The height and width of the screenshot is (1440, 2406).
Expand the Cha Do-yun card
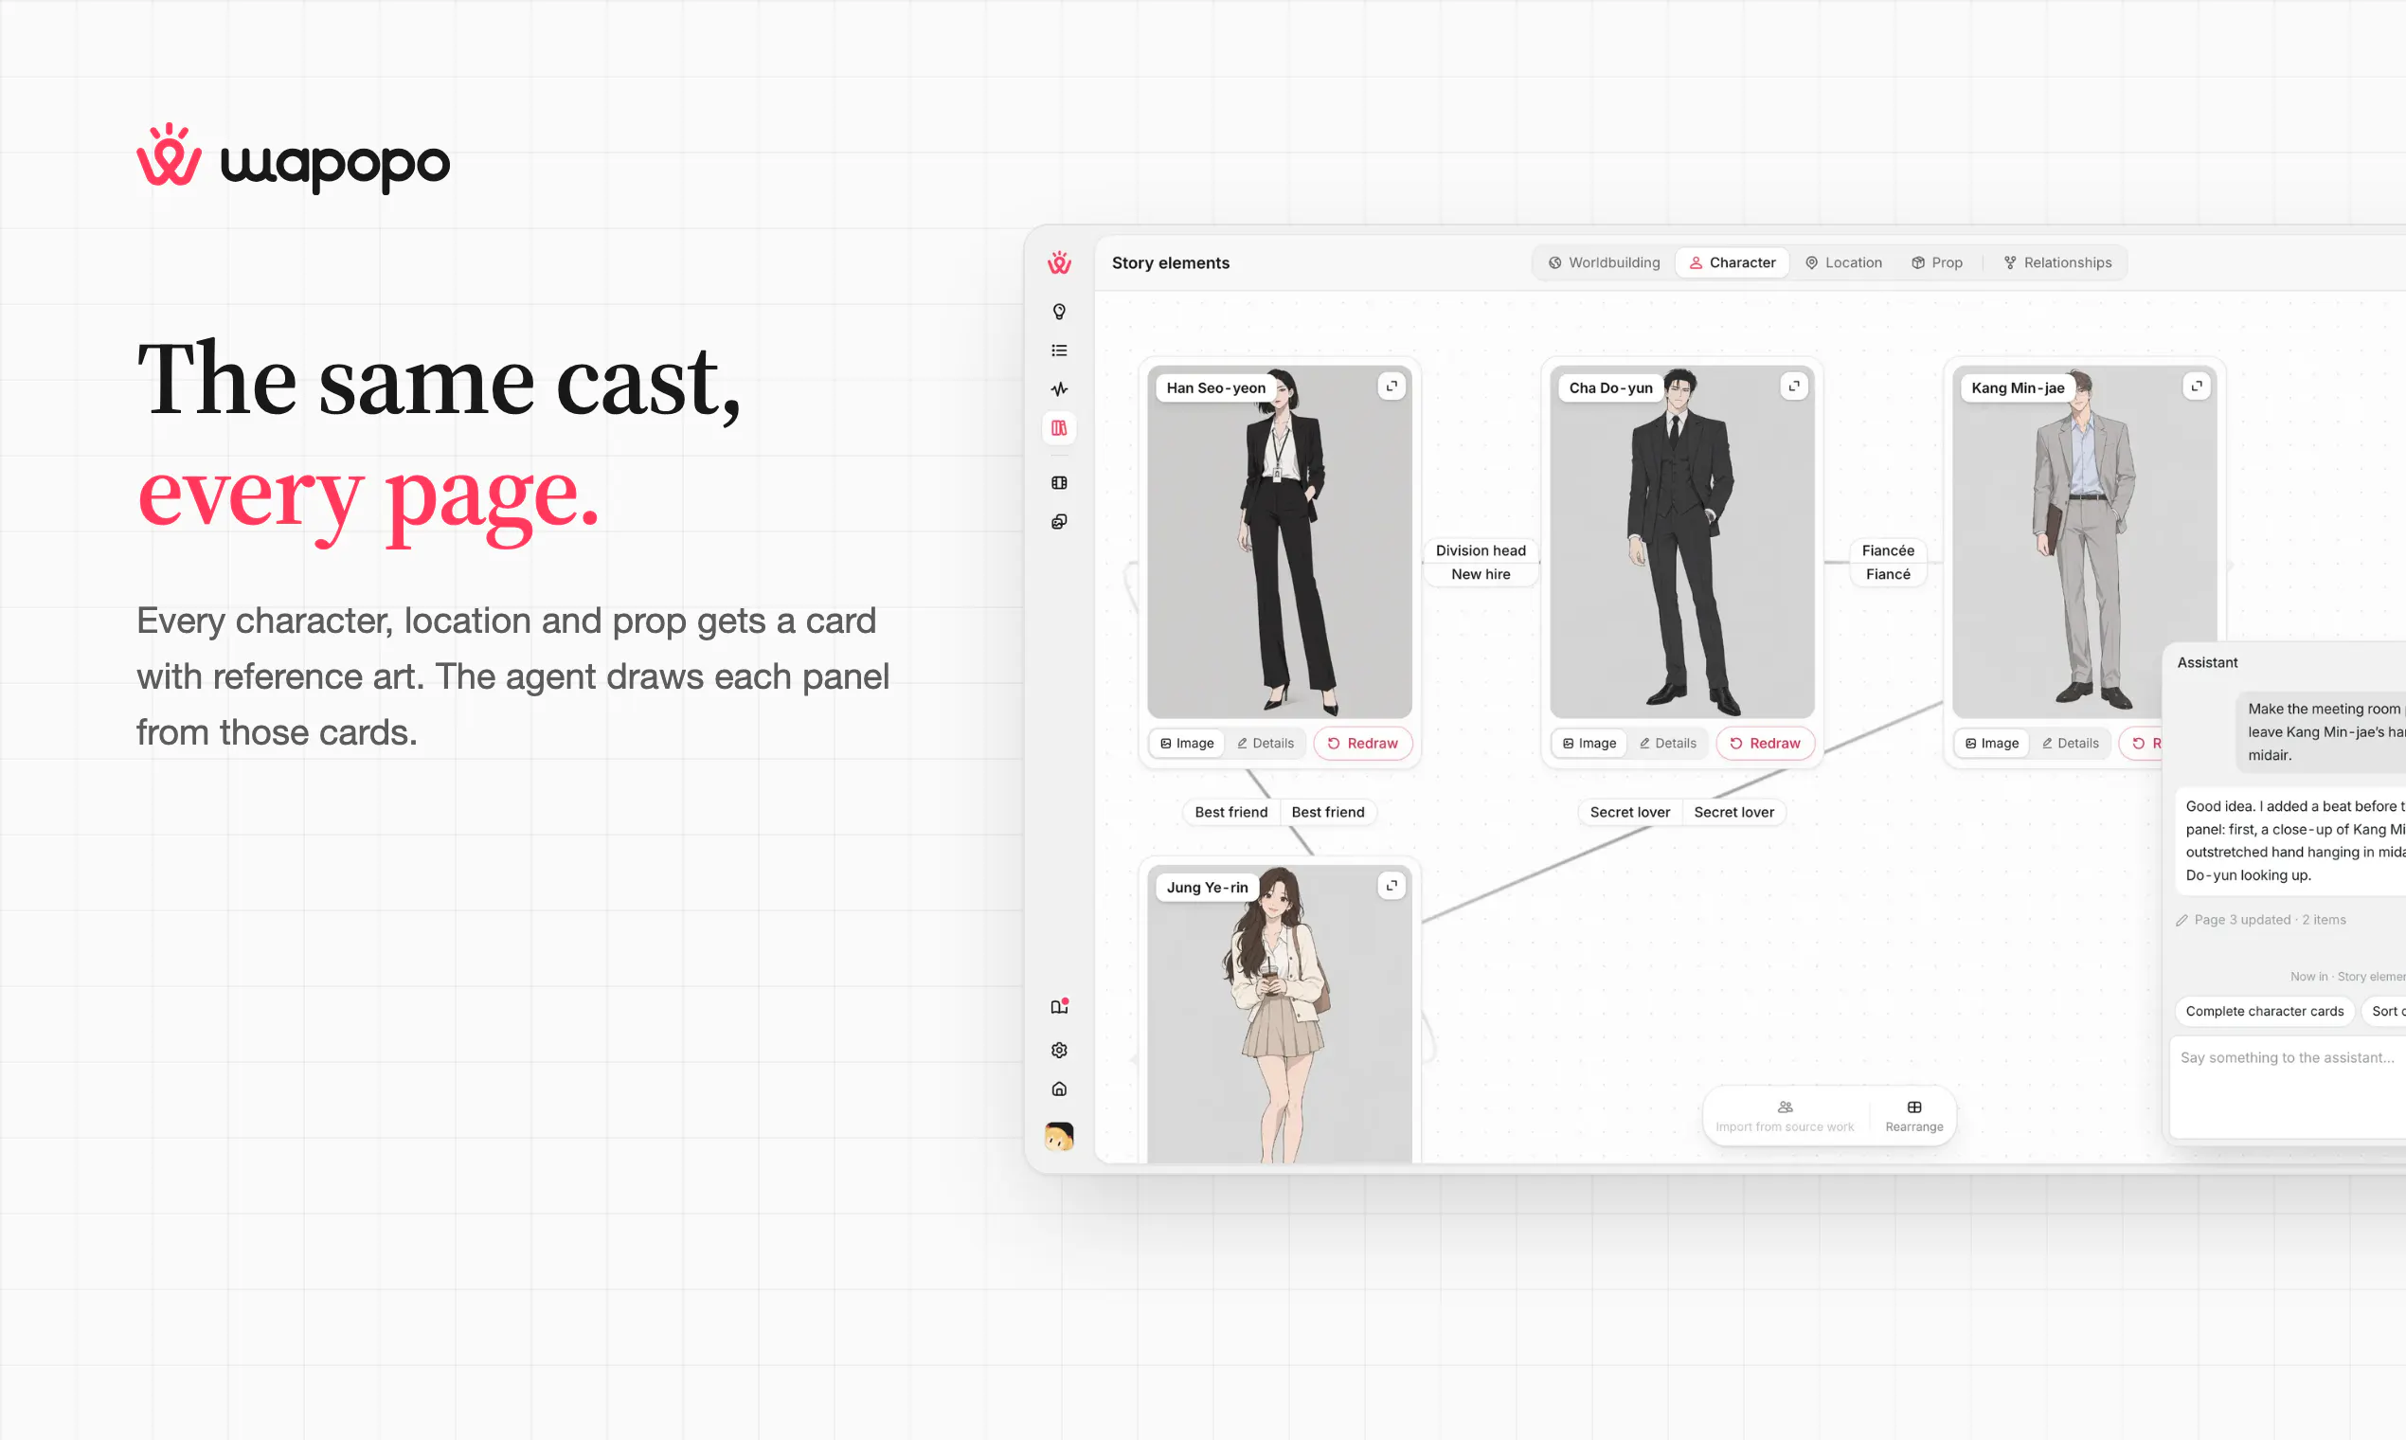point(1793,387)
